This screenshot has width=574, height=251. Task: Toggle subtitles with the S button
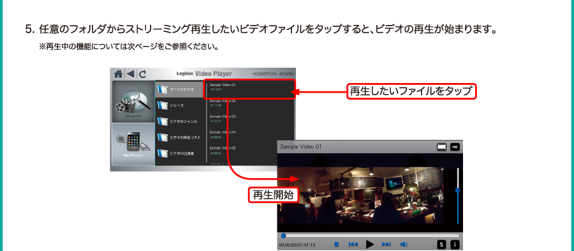tap(441, 245)
